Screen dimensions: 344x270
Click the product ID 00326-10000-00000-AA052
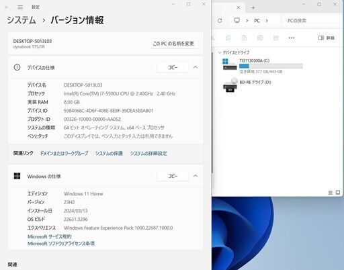click(92, 119)
